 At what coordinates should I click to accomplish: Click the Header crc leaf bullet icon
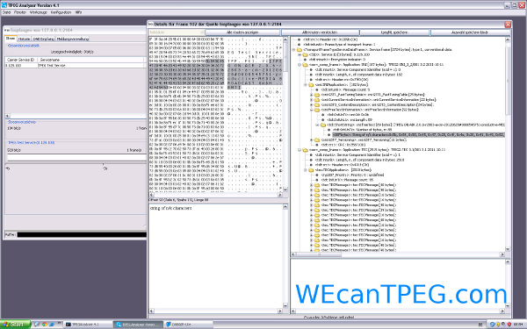299,39
